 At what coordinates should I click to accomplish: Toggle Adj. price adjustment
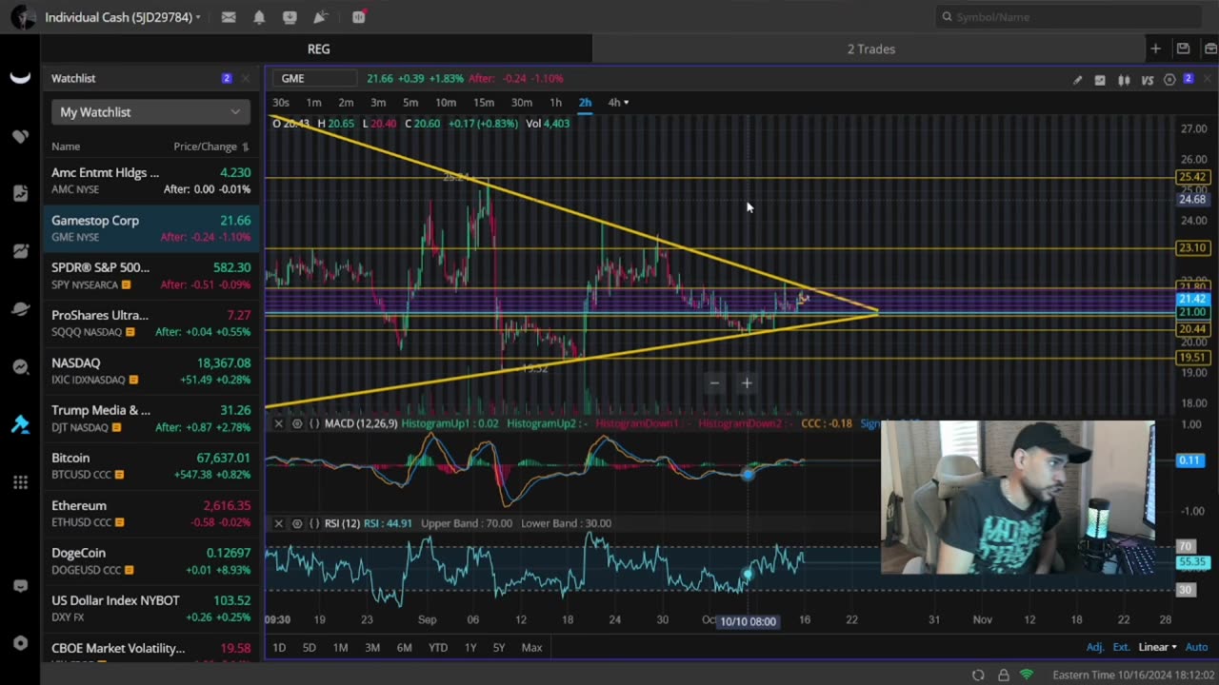point(1095,647)
